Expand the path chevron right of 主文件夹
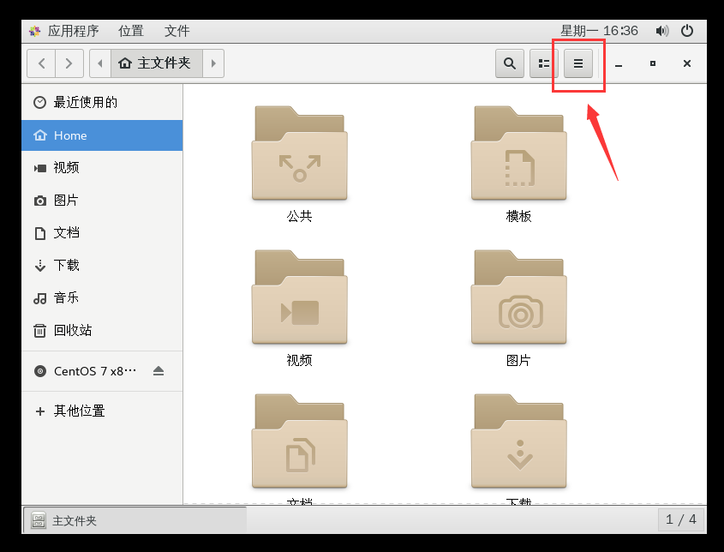 pyautogui.click(x=212, y=63)
